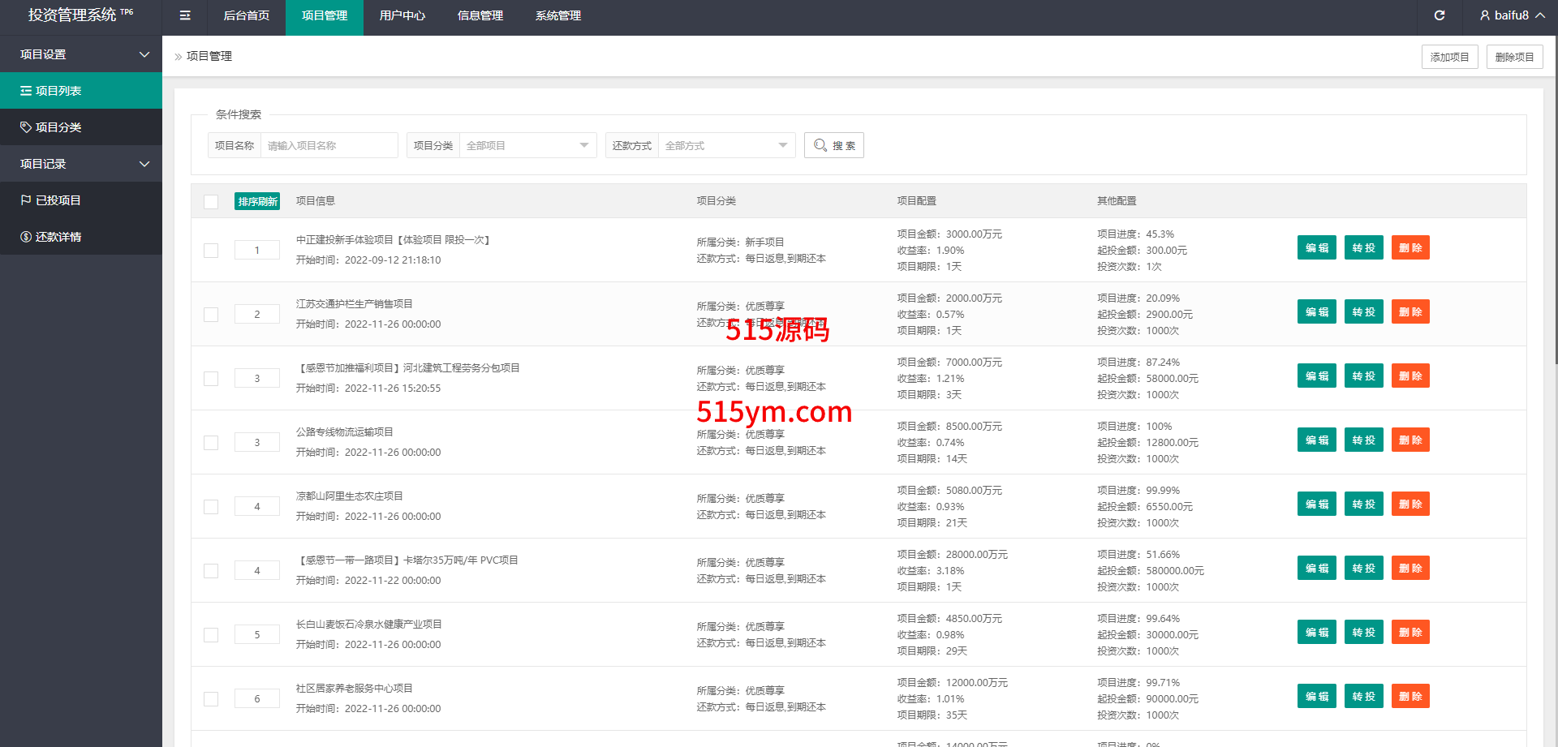Screen dimensions: 1558x747
Task: Open 还款详情 coin icon in sidebar
Action: click(26, 237)
